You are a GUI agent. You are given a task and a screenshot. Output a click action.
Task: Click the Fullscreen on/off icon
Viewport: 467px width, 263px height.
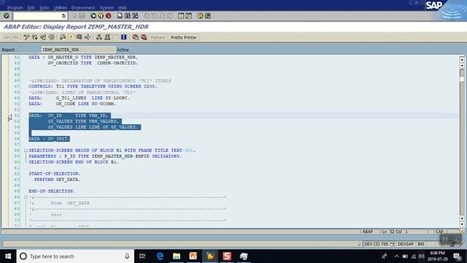[115, 37]
